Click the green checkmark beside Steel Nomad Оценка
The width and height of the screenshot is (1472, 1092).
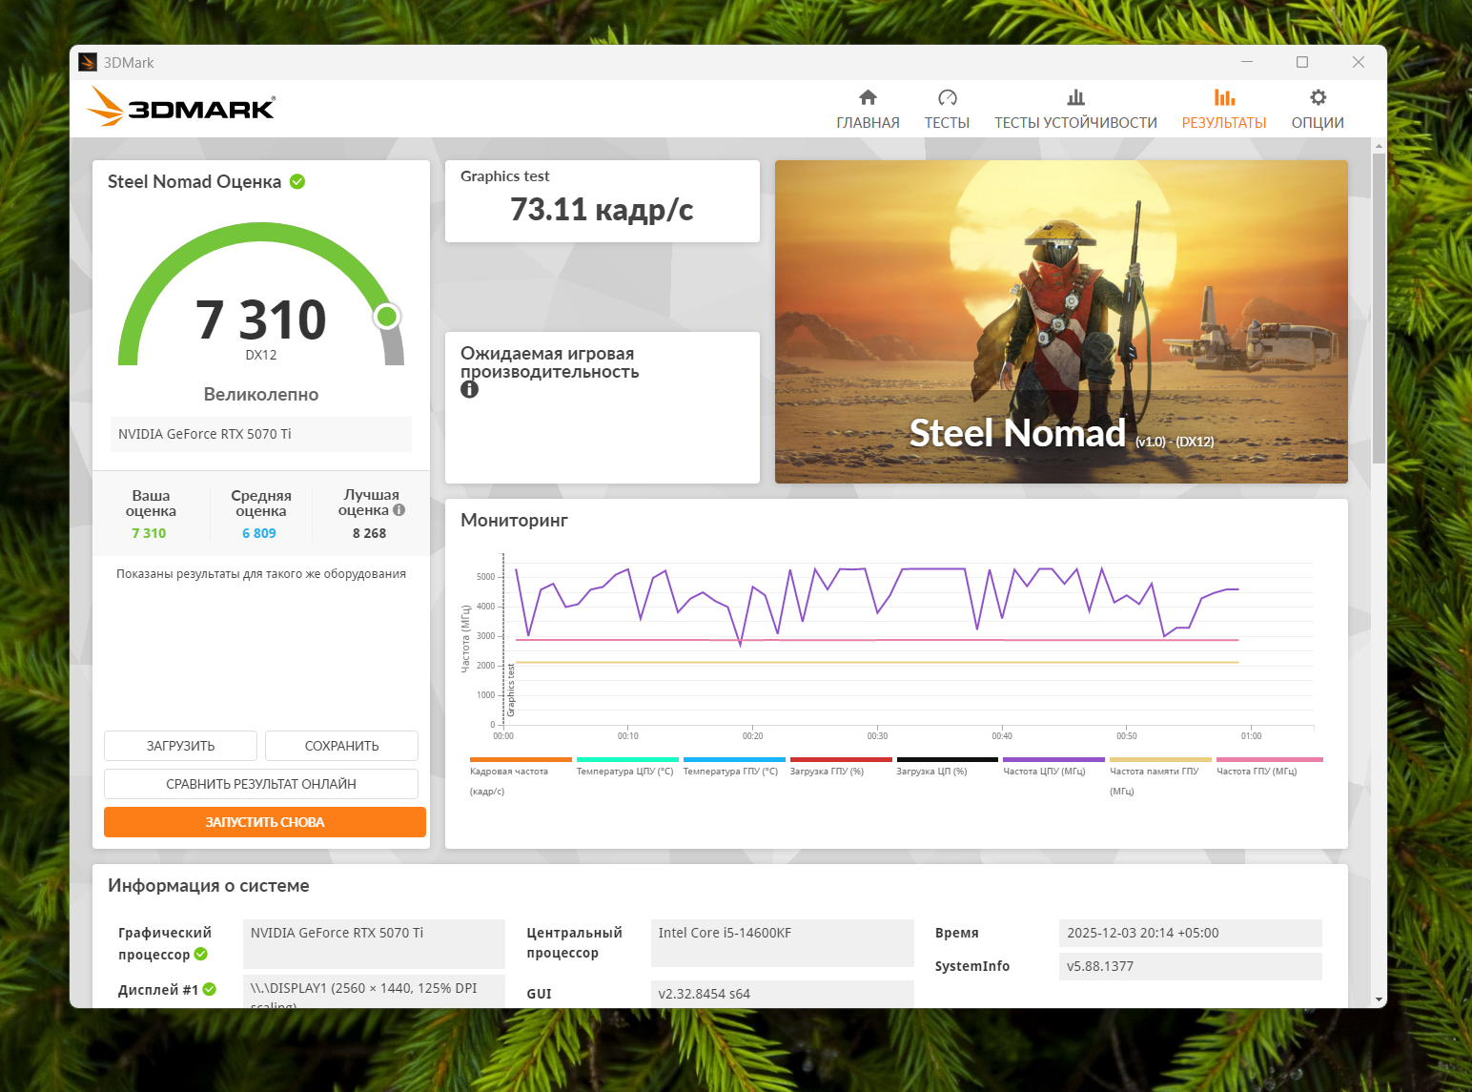[297, 181]
